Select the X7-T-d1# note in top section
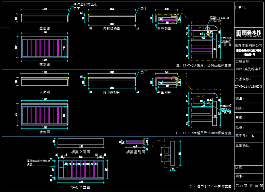265x192 pixels. [x=204, y=66]
